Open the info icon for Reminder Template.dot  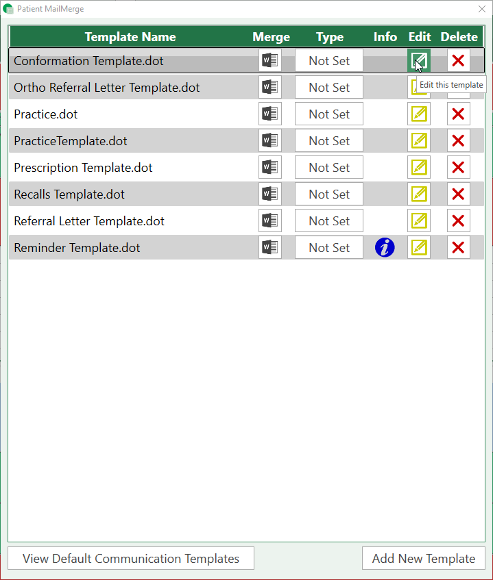(385, 248)
